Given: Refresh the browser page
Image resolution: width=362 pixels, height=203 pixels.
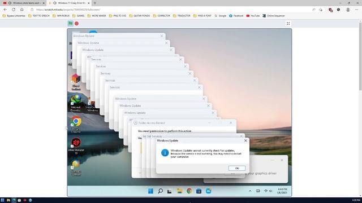Looking at the screenshot, I should point(14,10).
